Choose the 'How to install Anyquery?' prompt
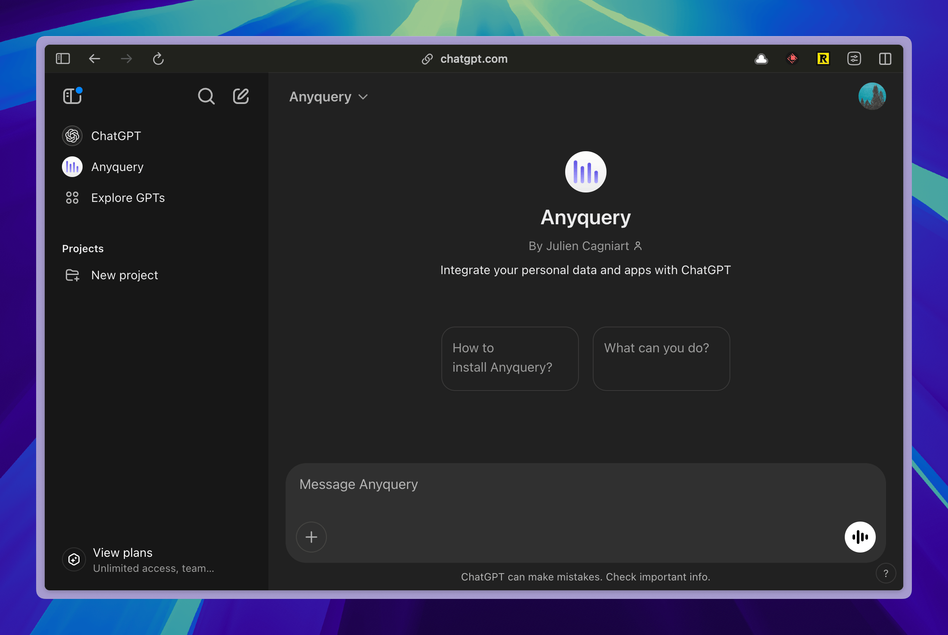 tap(510, 359)
